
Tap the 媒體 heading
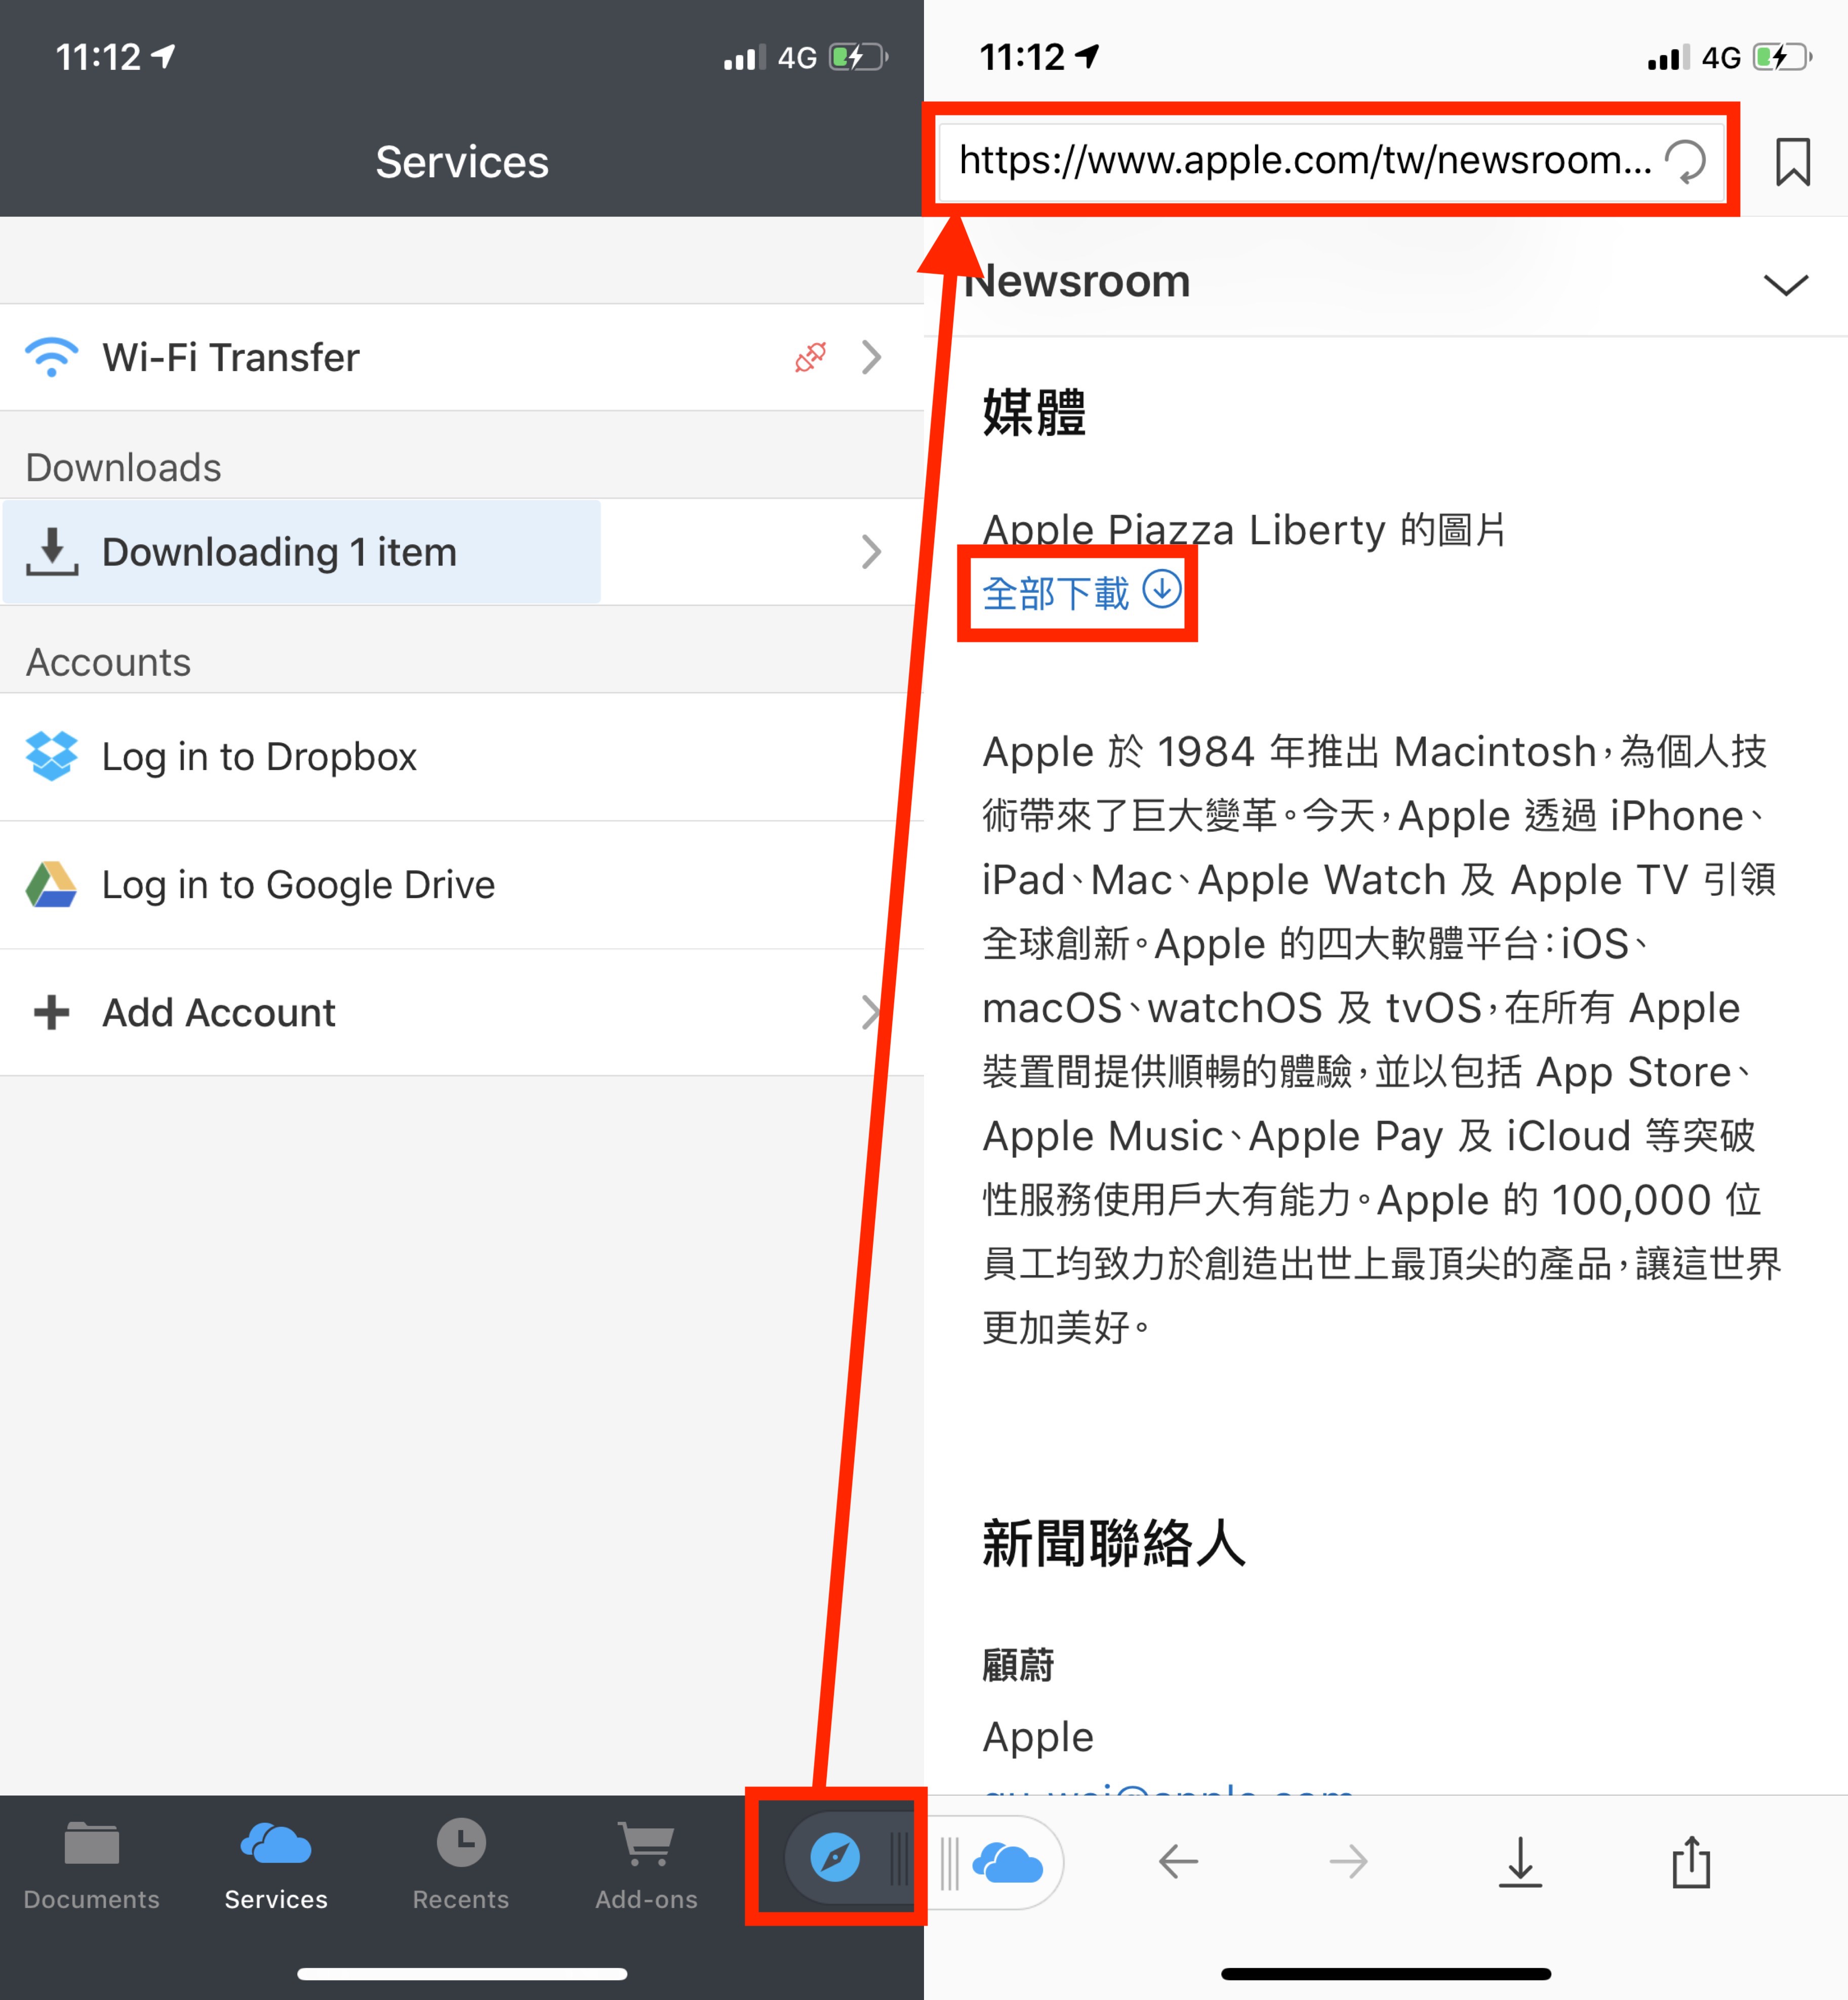tap(1034, 413)
